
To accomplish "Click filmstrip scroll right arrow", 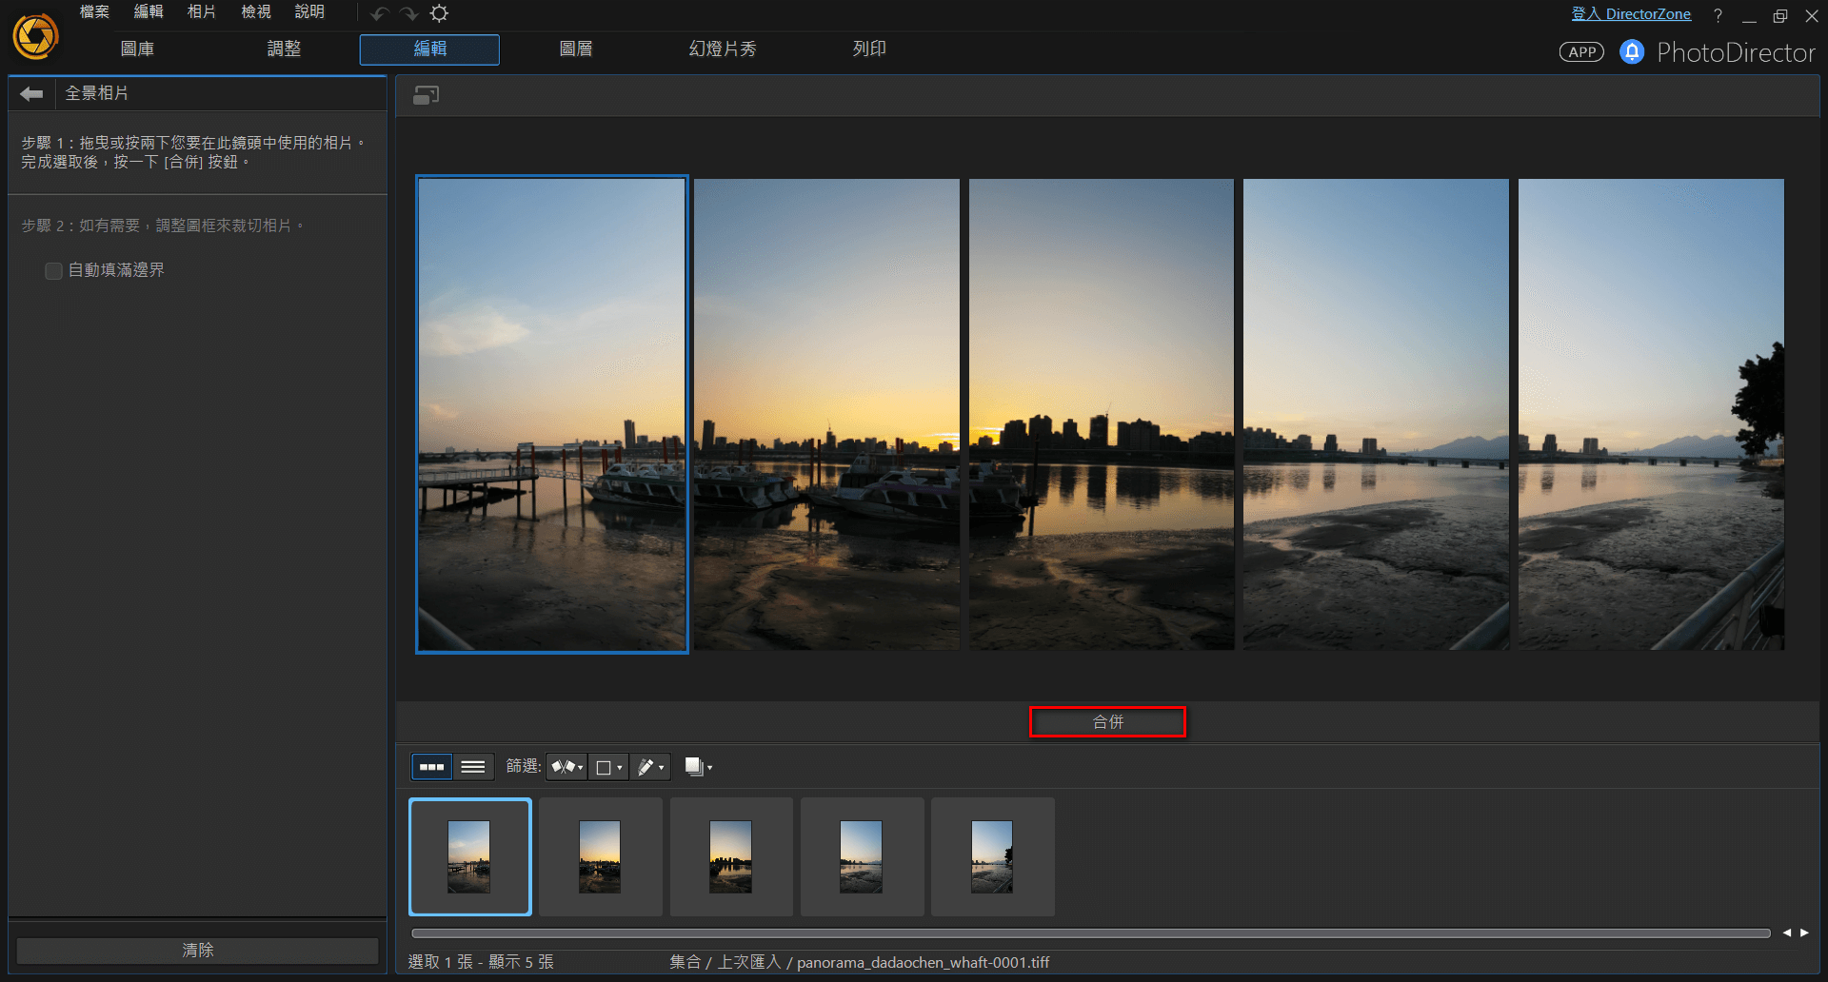I will [x=1804, y=933].
